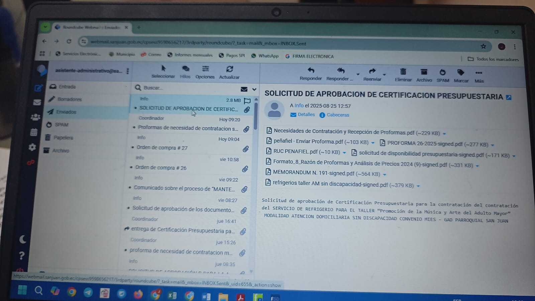Click the Reenviar forward icon
The image size is (535, 301).
(x=372, y=71)
